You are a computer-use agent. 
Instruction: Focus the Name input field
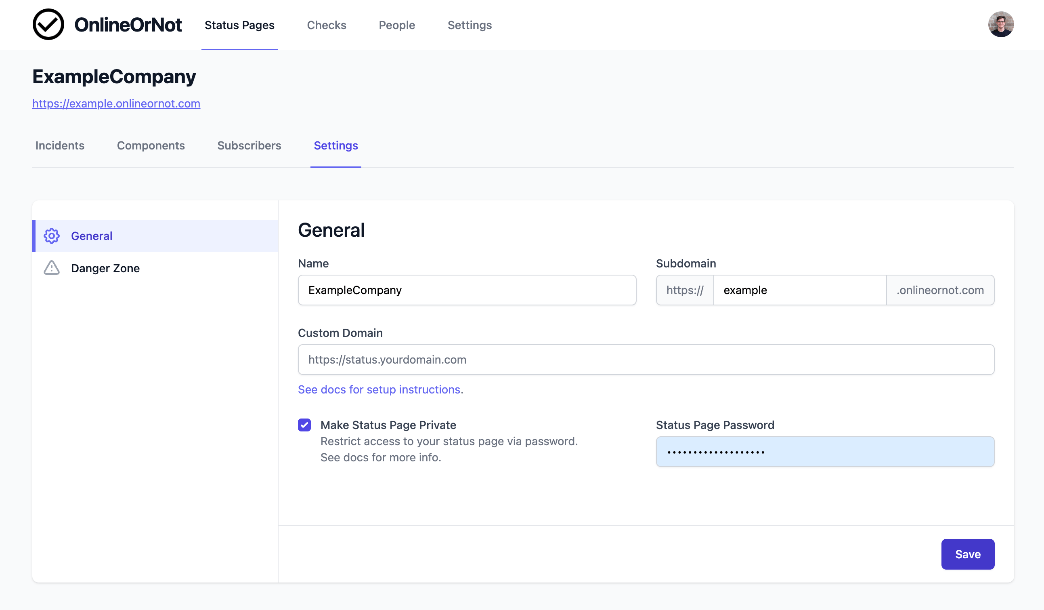pyautogui.click(x=467, y=290)
